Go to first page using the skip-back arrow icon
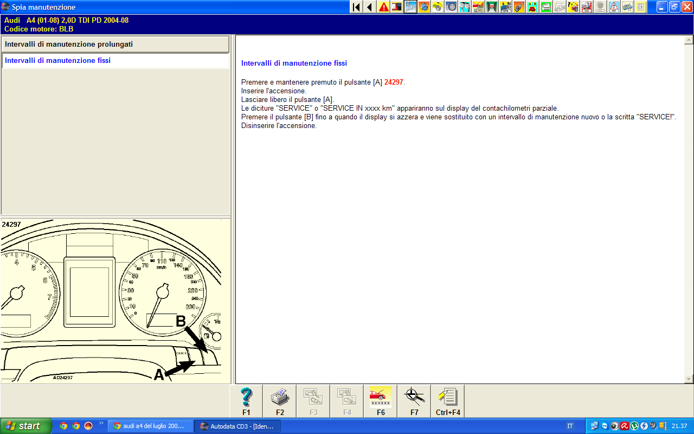The image size is (694, 434). pyautogui.click(x=356, y=7)
